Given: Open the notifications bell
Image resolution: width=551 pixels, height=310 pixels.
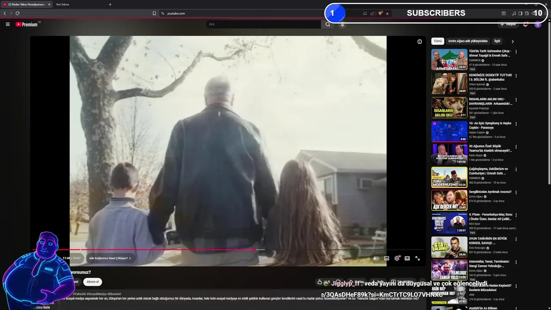Looking at the screenshot, I should point(525,24).
